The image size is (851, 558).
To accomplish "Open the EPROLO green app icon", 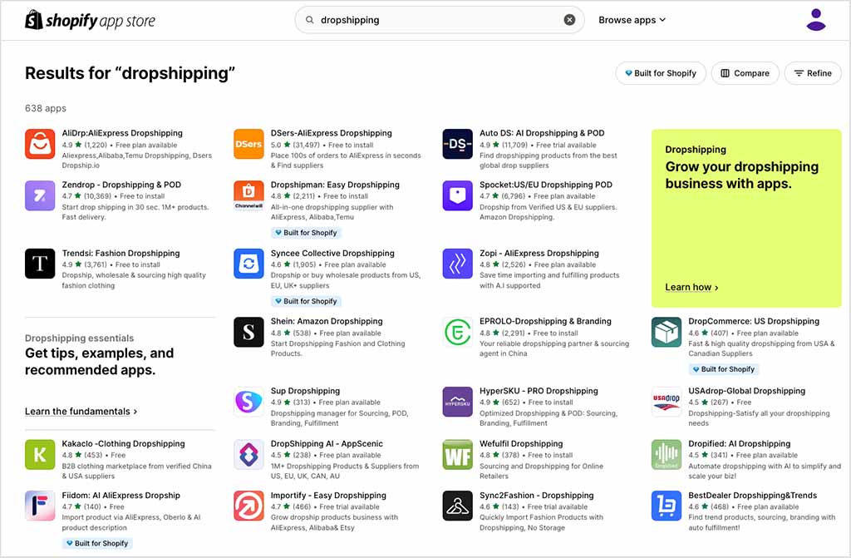I will pos(458,332).
